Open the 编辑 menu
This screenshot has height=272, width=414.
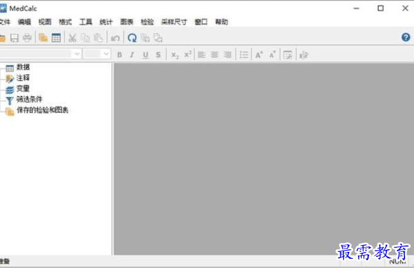(25, 22)
